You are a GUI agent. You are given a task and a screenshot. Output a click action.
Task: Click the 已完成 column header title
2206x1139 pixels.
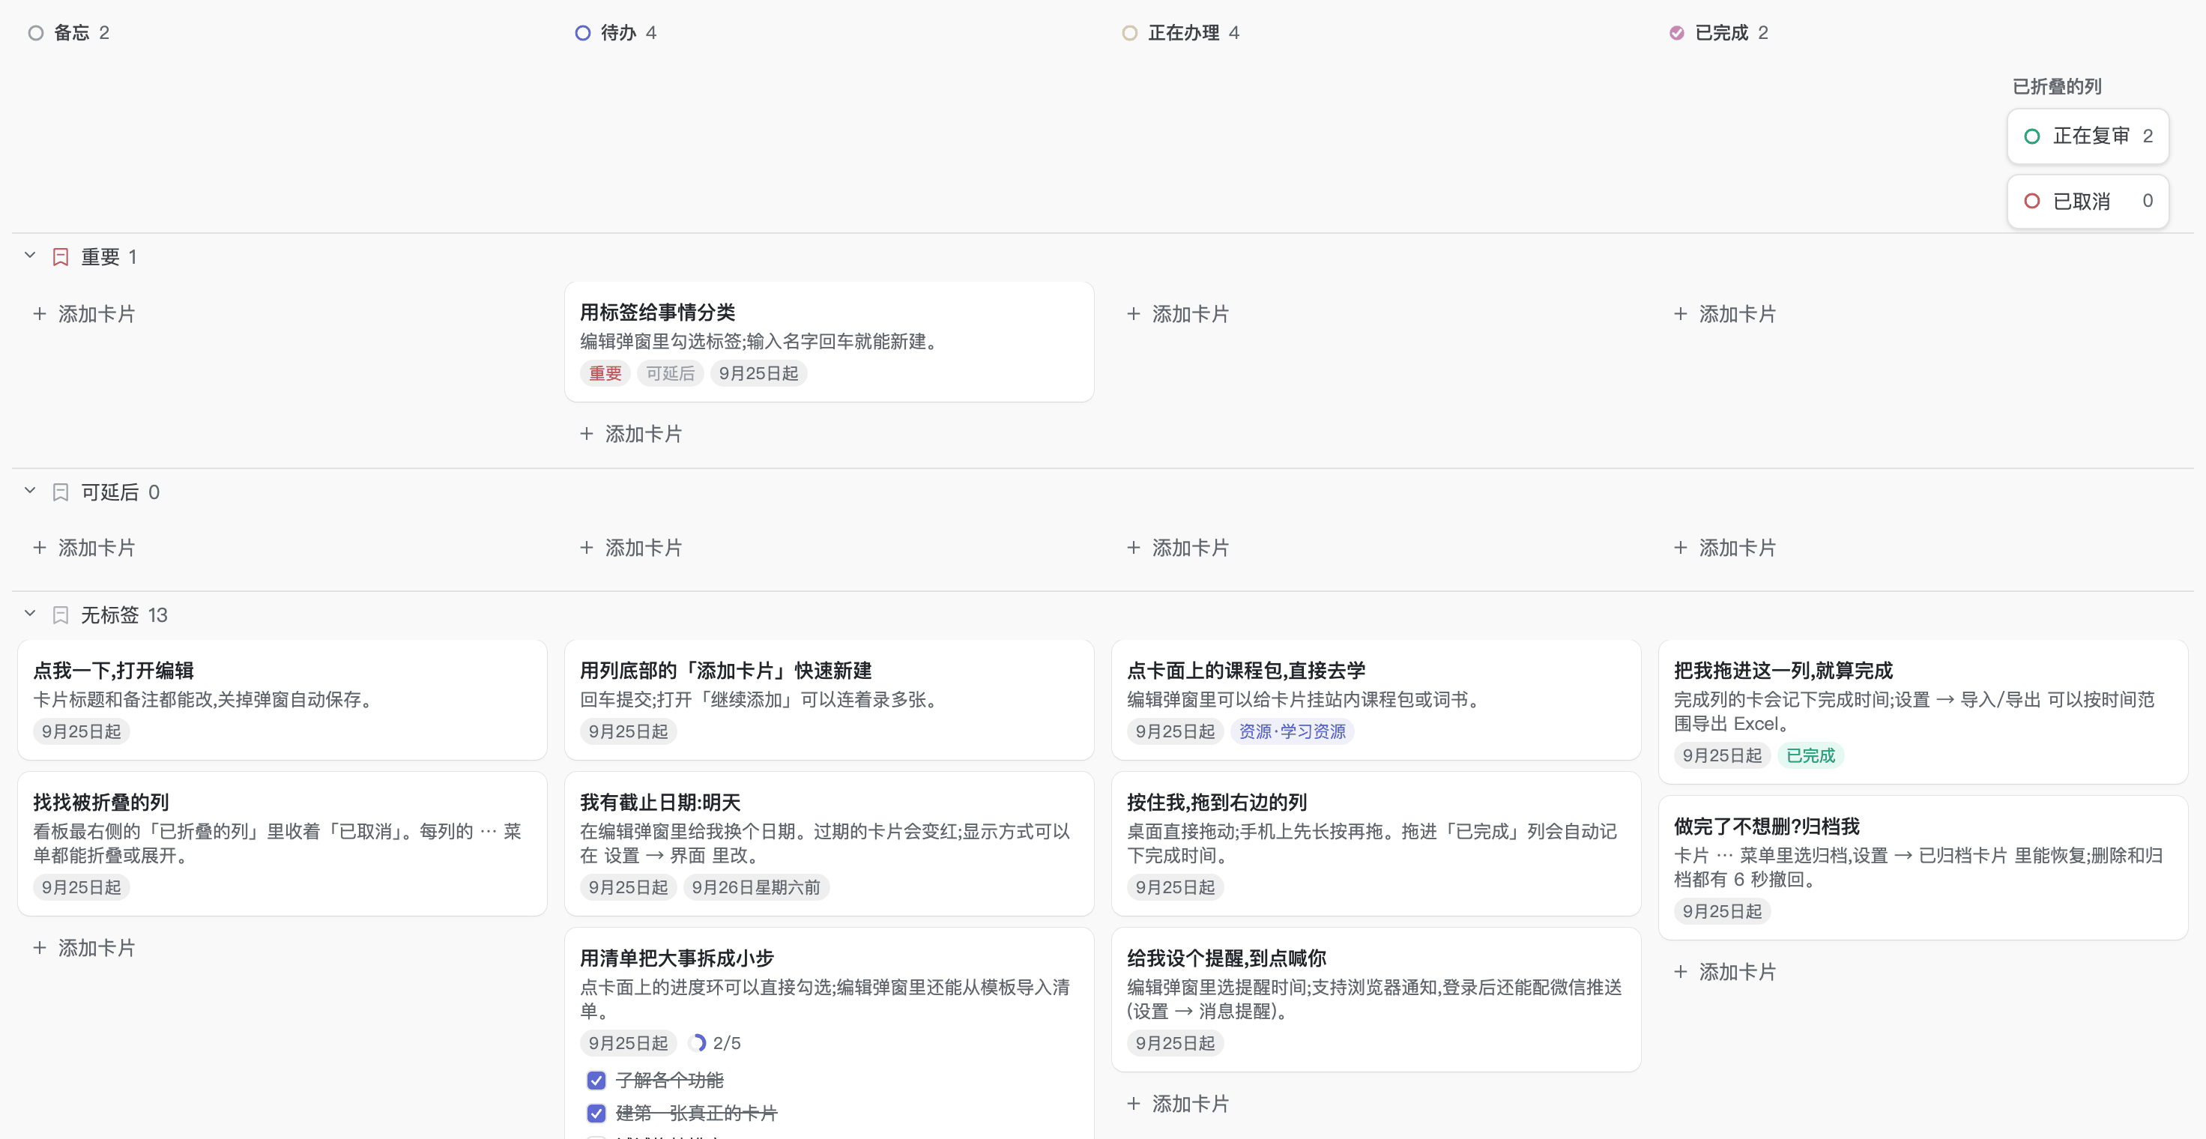[x=1721, y=32]
